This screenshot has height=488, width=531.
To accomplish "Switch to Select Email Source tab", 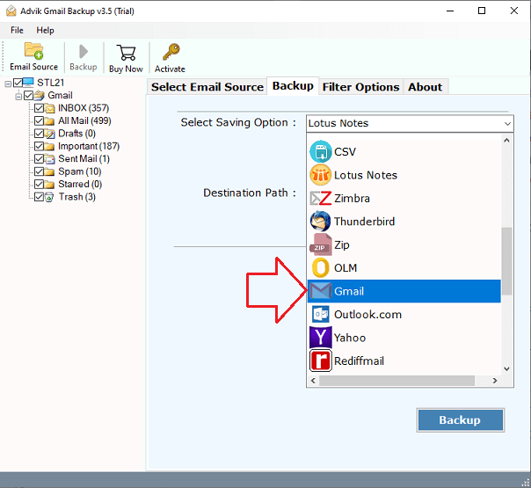I will [207, 87].
